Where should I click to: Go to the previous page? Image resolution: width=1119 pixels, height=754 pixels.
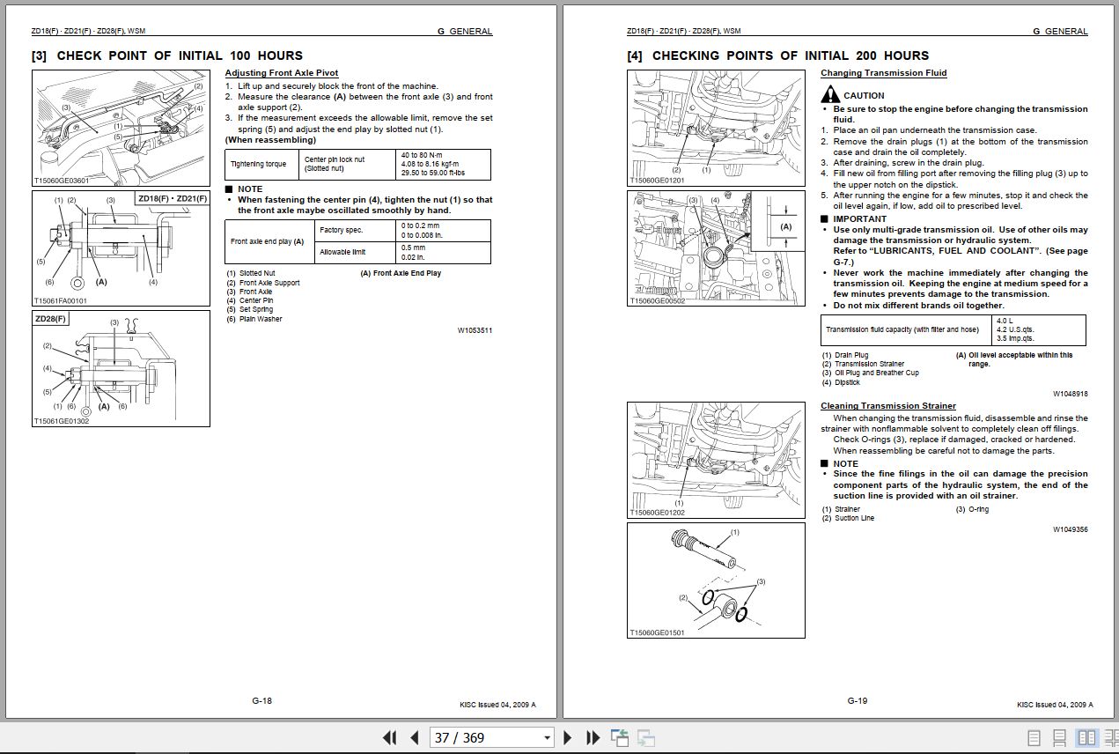click(415, 738)
